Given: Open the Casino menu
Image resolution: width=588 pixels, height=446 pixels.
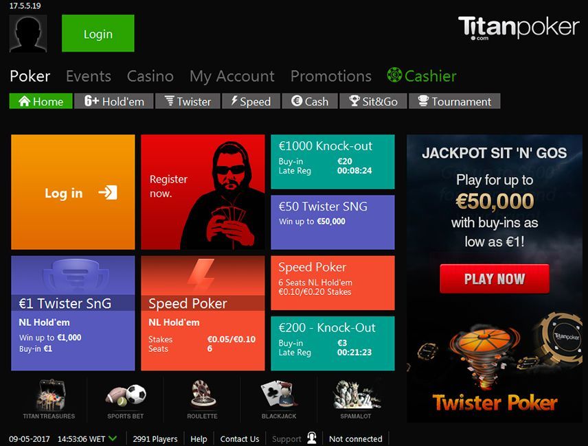Looking at the screenshot, I should click(150, 76).
